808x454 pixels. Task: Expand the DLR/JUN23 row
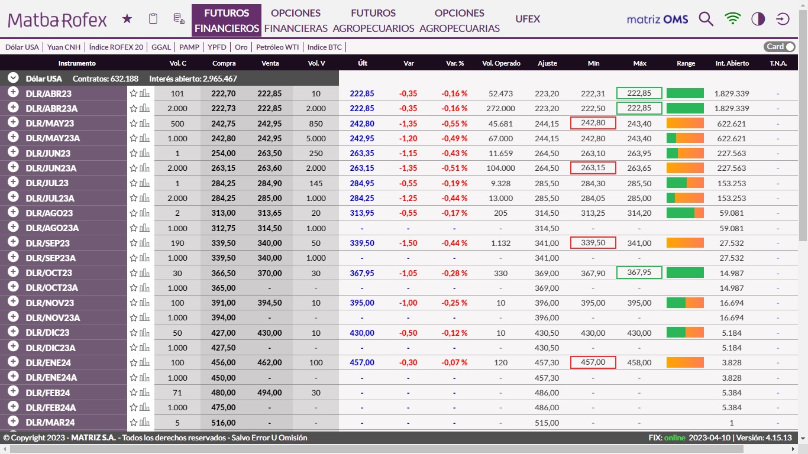13,153
